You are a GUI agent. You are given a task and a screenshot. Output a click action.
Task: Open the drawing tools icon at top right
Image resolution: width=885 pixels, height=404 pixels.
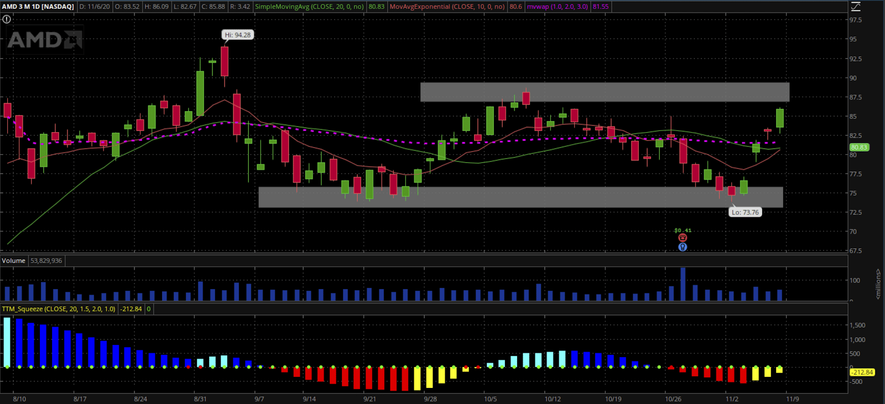856,7
